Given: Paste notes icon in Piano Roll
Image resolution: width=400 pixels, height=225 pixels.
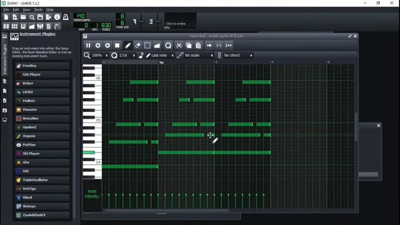Looking at the screenshot, I should click(x=199, y=46).
